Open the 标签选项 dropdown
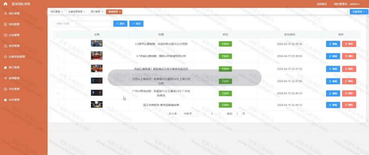369x155 pixels. (x=359, y=12)
